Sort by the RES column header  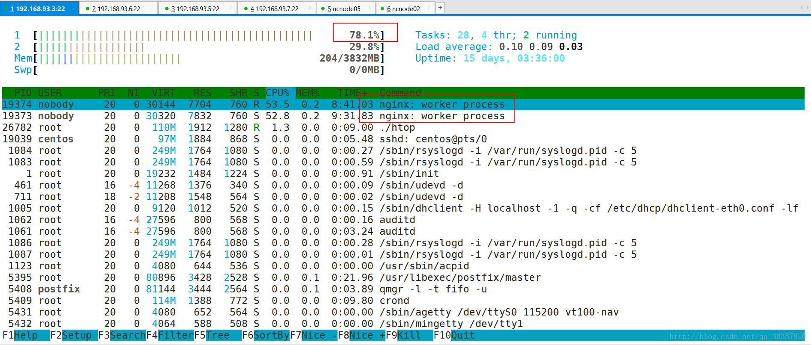coord(202,93)
